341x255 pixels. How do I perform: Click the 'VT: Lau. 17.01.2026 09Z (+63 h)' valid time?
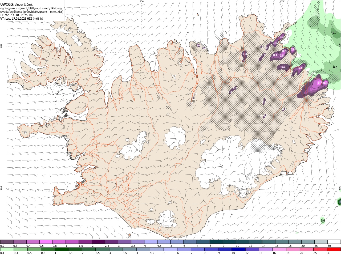pyautogui.click(x=22, y=19)
